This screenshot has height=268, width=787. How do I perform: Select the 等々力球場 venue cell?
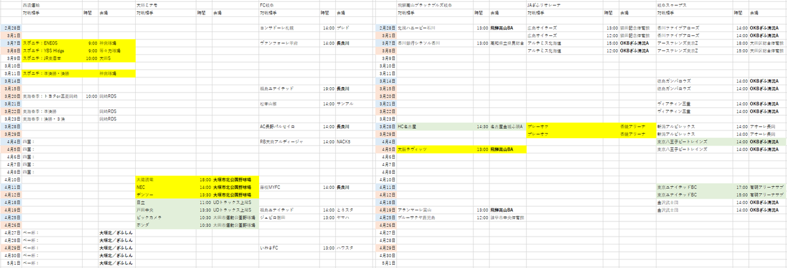coord(117,50)
